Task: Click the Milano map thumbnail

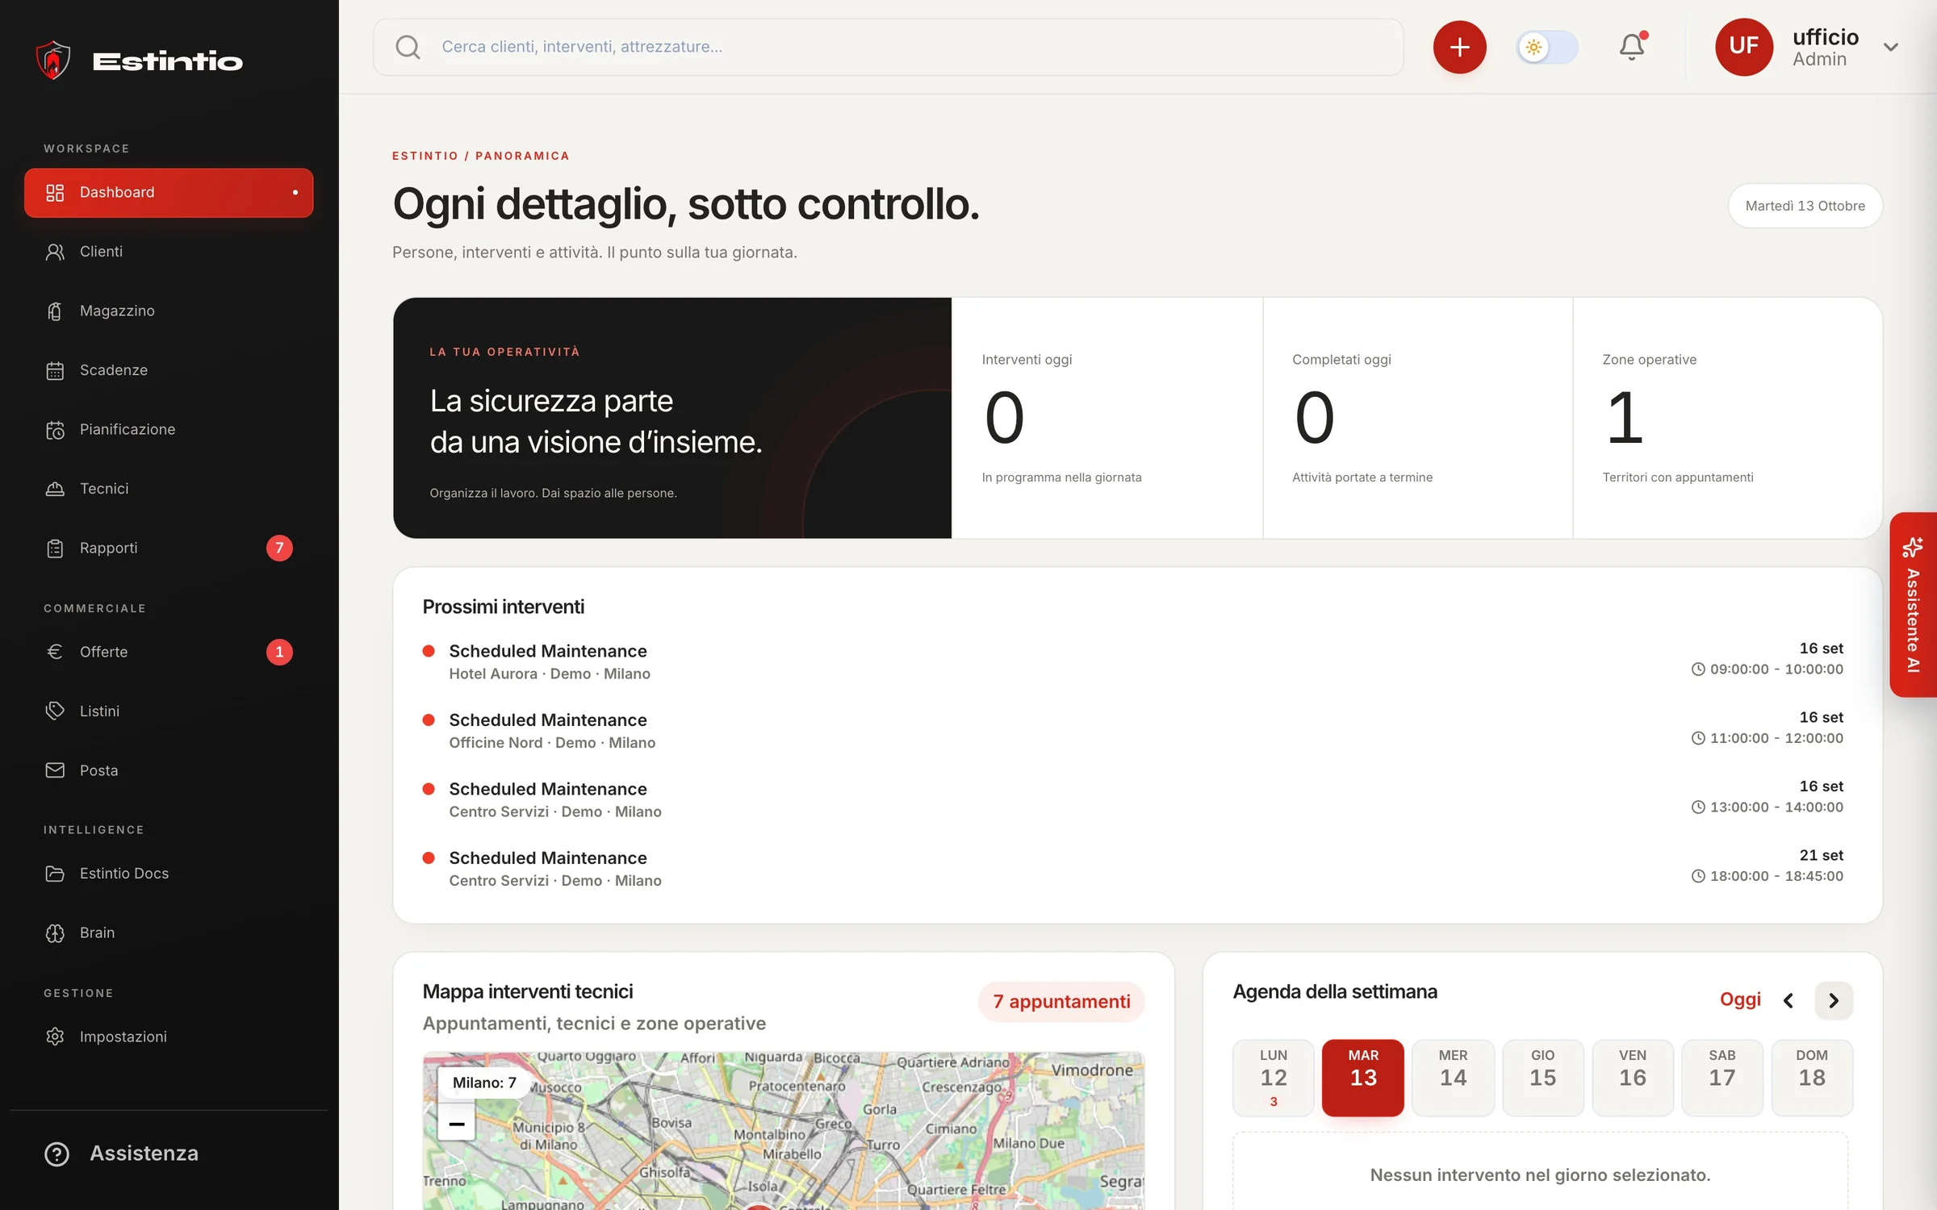Action: click(783, 1131)
